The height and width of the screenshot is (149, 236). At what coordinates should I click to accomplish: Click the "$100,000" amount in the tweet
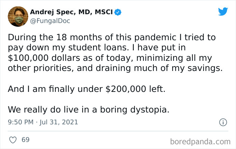(25, 57)
